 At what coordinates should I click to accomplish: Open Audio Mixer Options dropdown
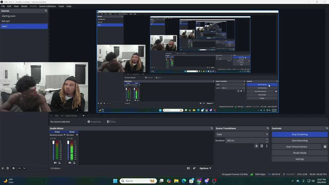[205, 168]
